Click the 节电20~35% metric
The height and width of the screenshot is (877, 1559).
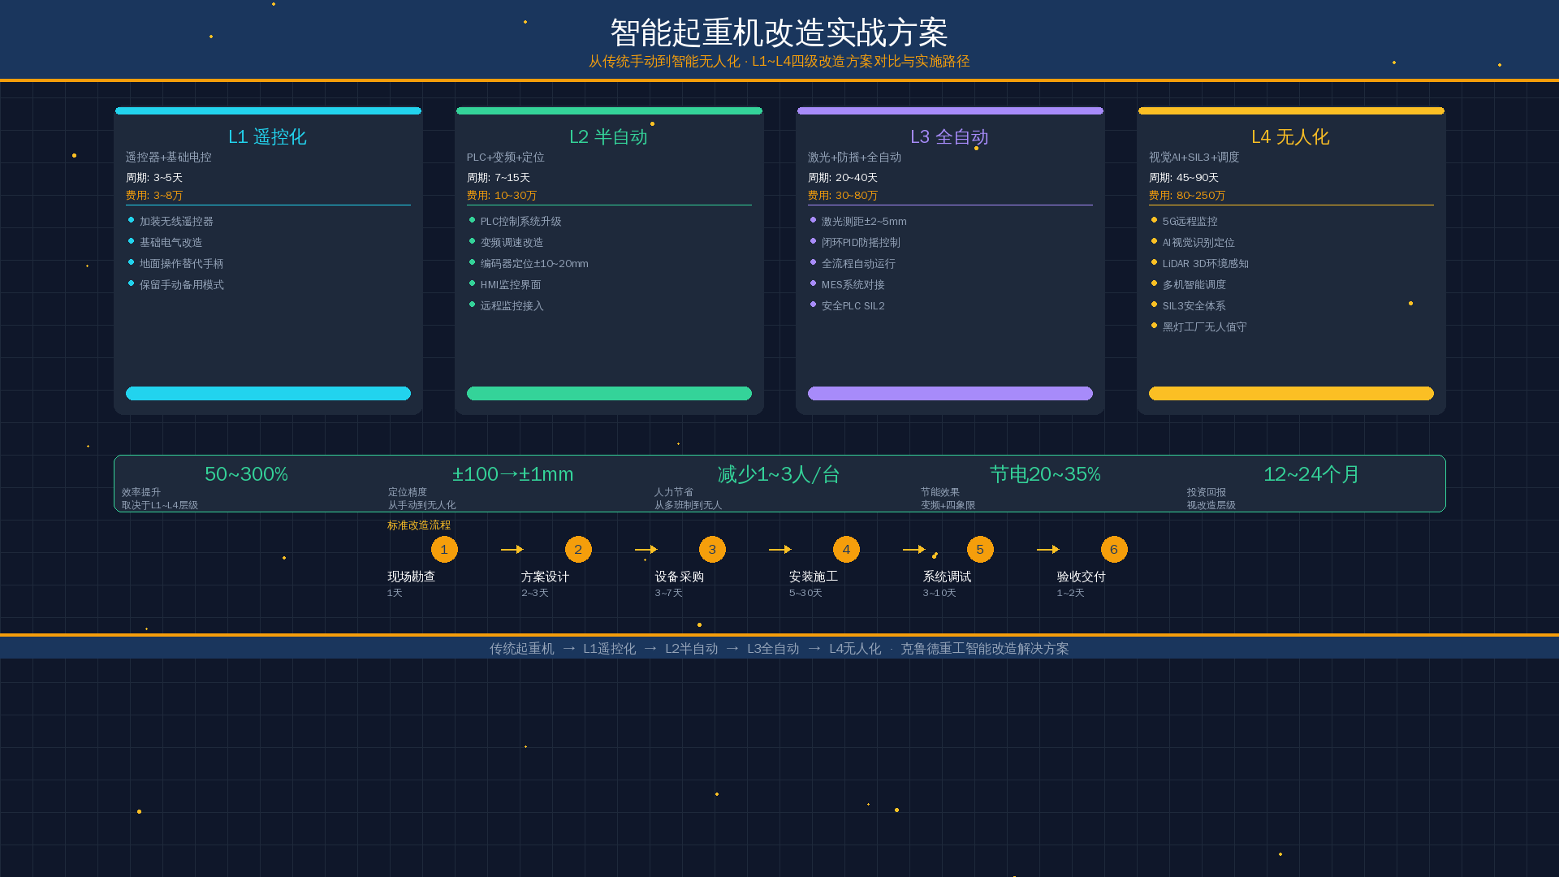(1046, 474)
